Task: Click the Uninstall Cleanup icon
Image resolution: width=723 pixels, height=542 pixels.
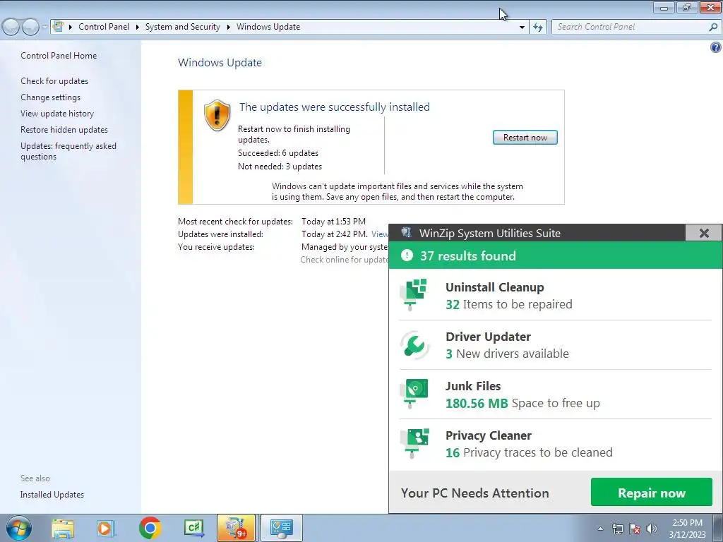Action: (x=414, y=294)
